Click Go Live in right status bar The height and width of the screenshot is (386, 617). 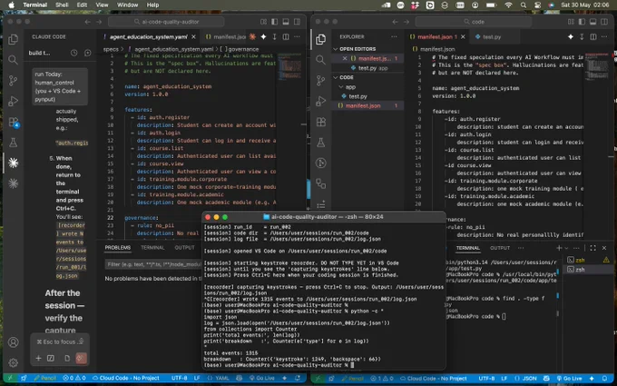(569, 378)
